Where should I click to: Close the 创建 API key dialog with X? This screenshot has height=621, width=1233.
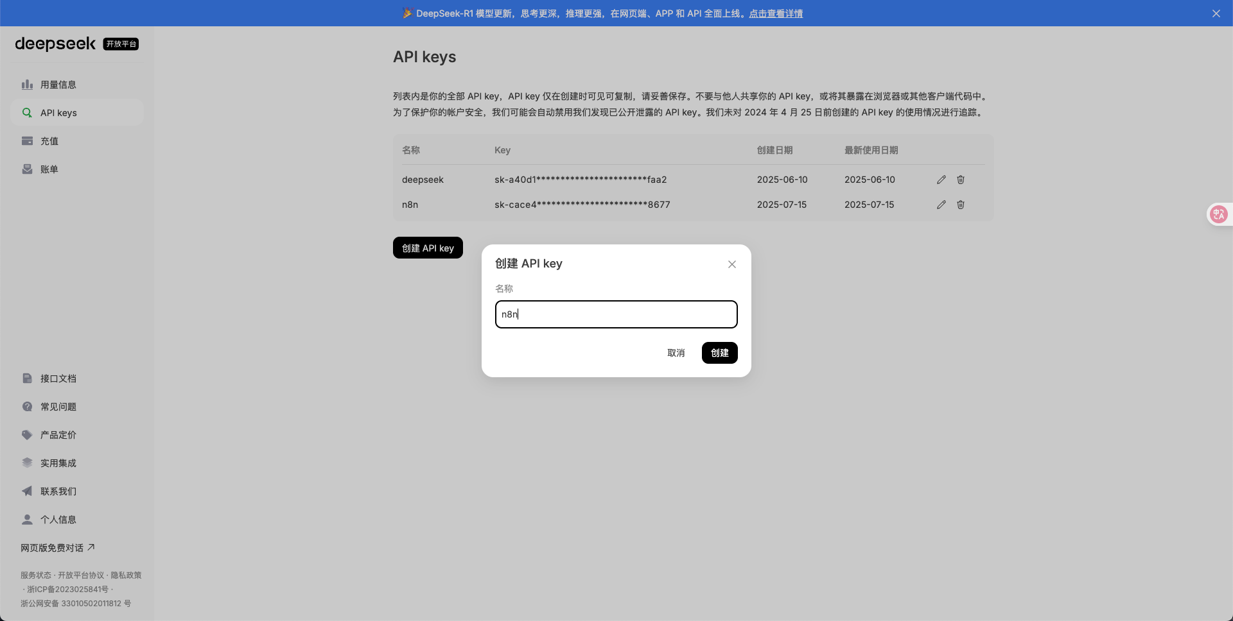pos(732,264)
